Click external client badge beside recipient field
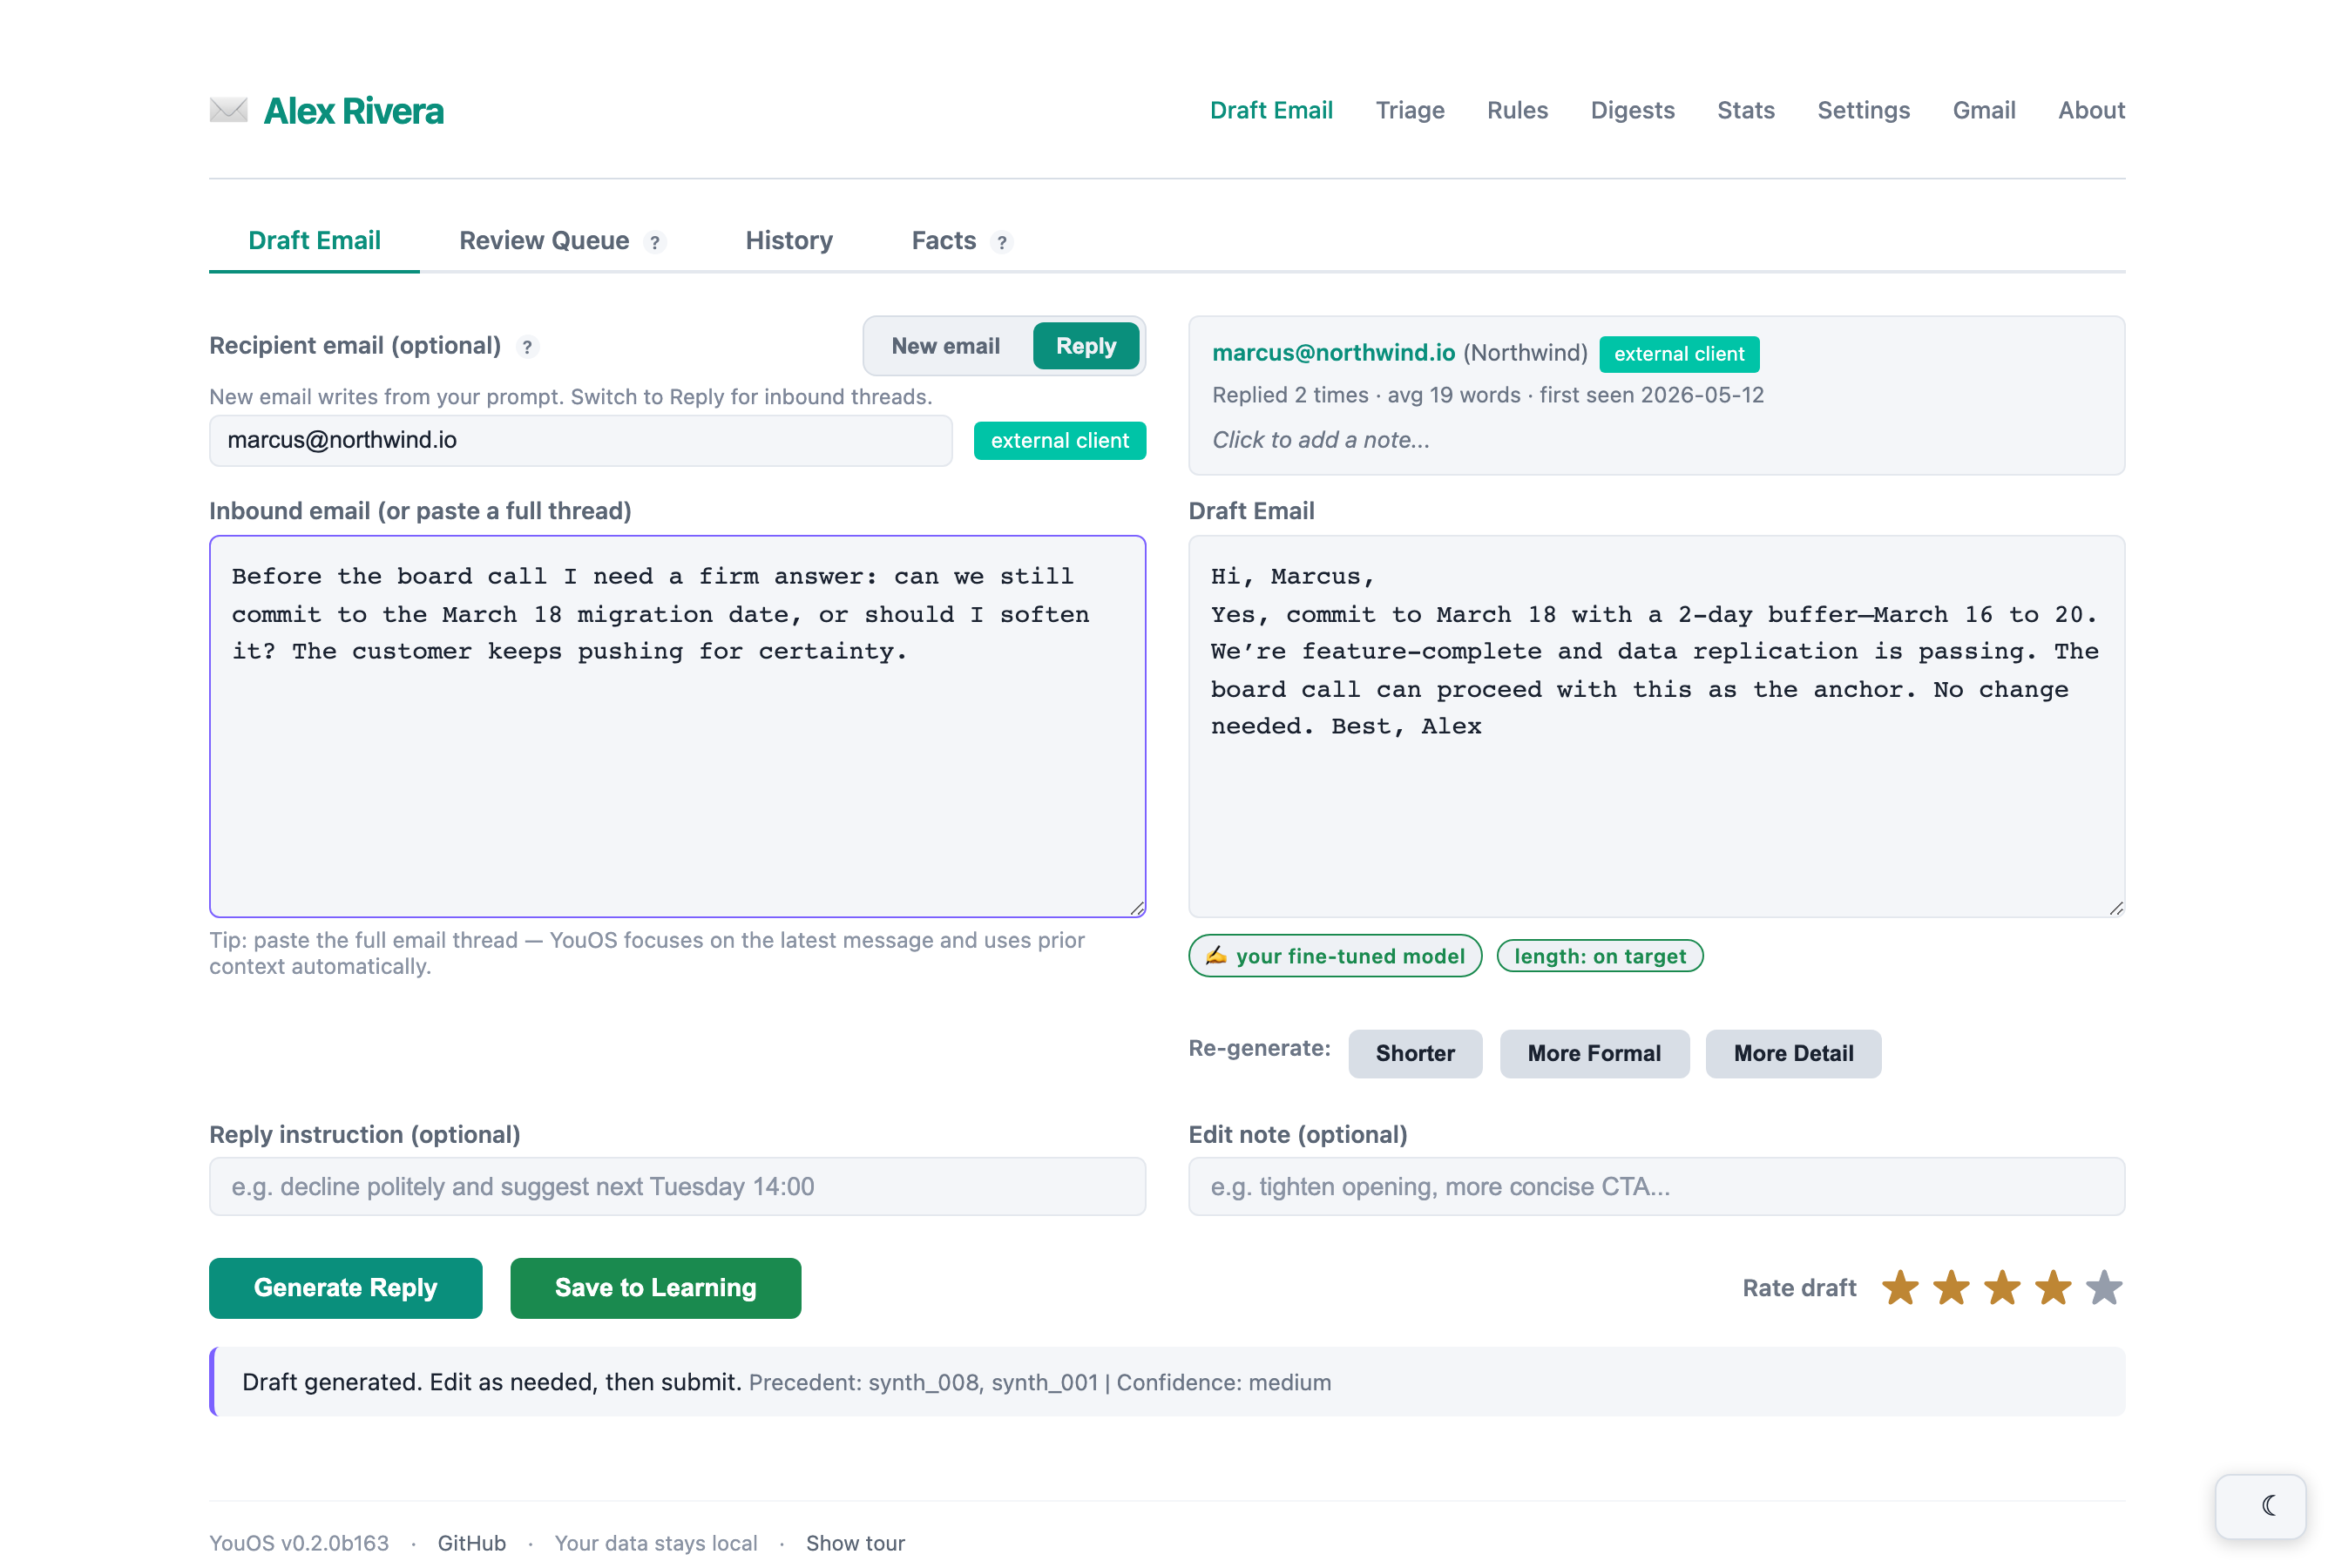The width and height of the screenshot is (2335, 1568). (x=1059, y=441)
